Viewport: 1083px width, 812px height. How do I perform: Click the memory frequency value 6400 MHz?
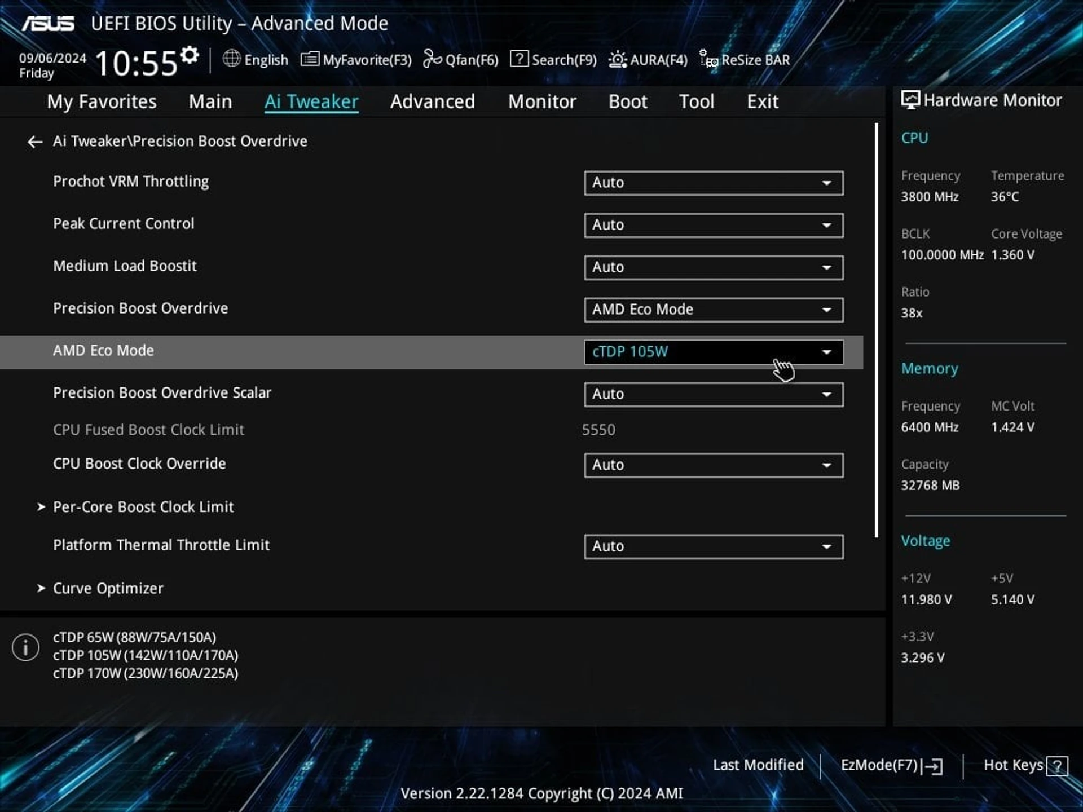click(930, 428)
